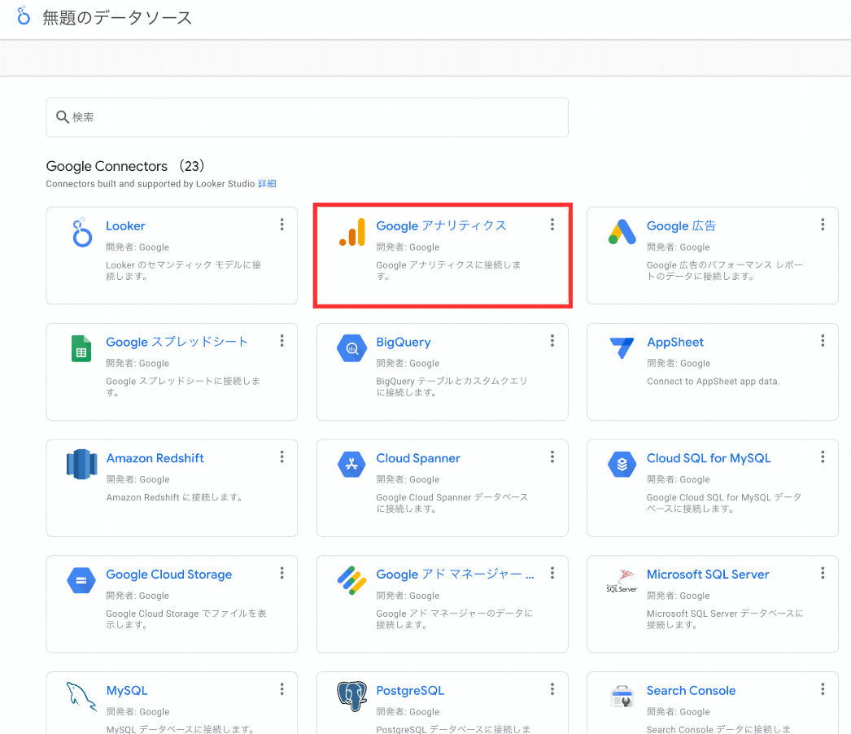Pick the PostgreSQL connector title

click(x=410, y=691)
